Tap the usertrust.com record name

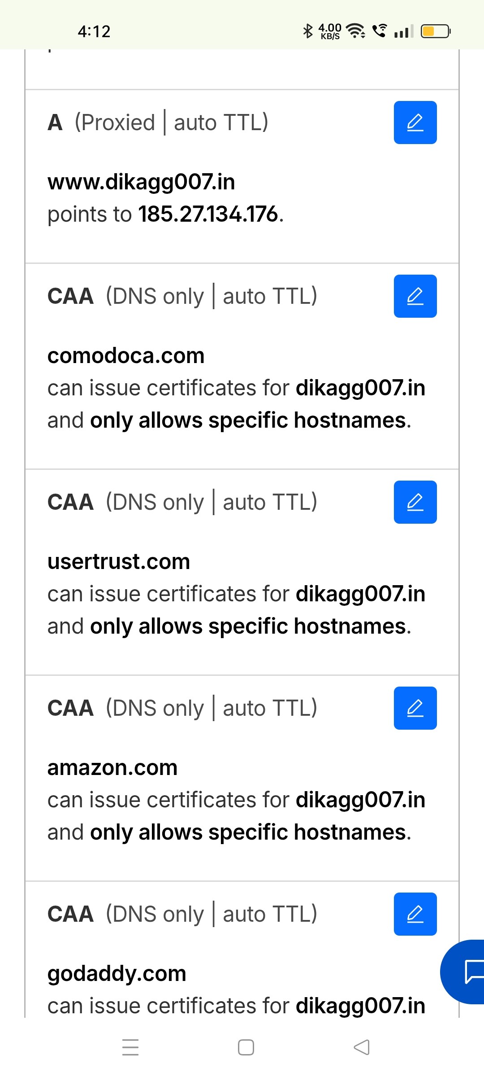coord(119,562)
